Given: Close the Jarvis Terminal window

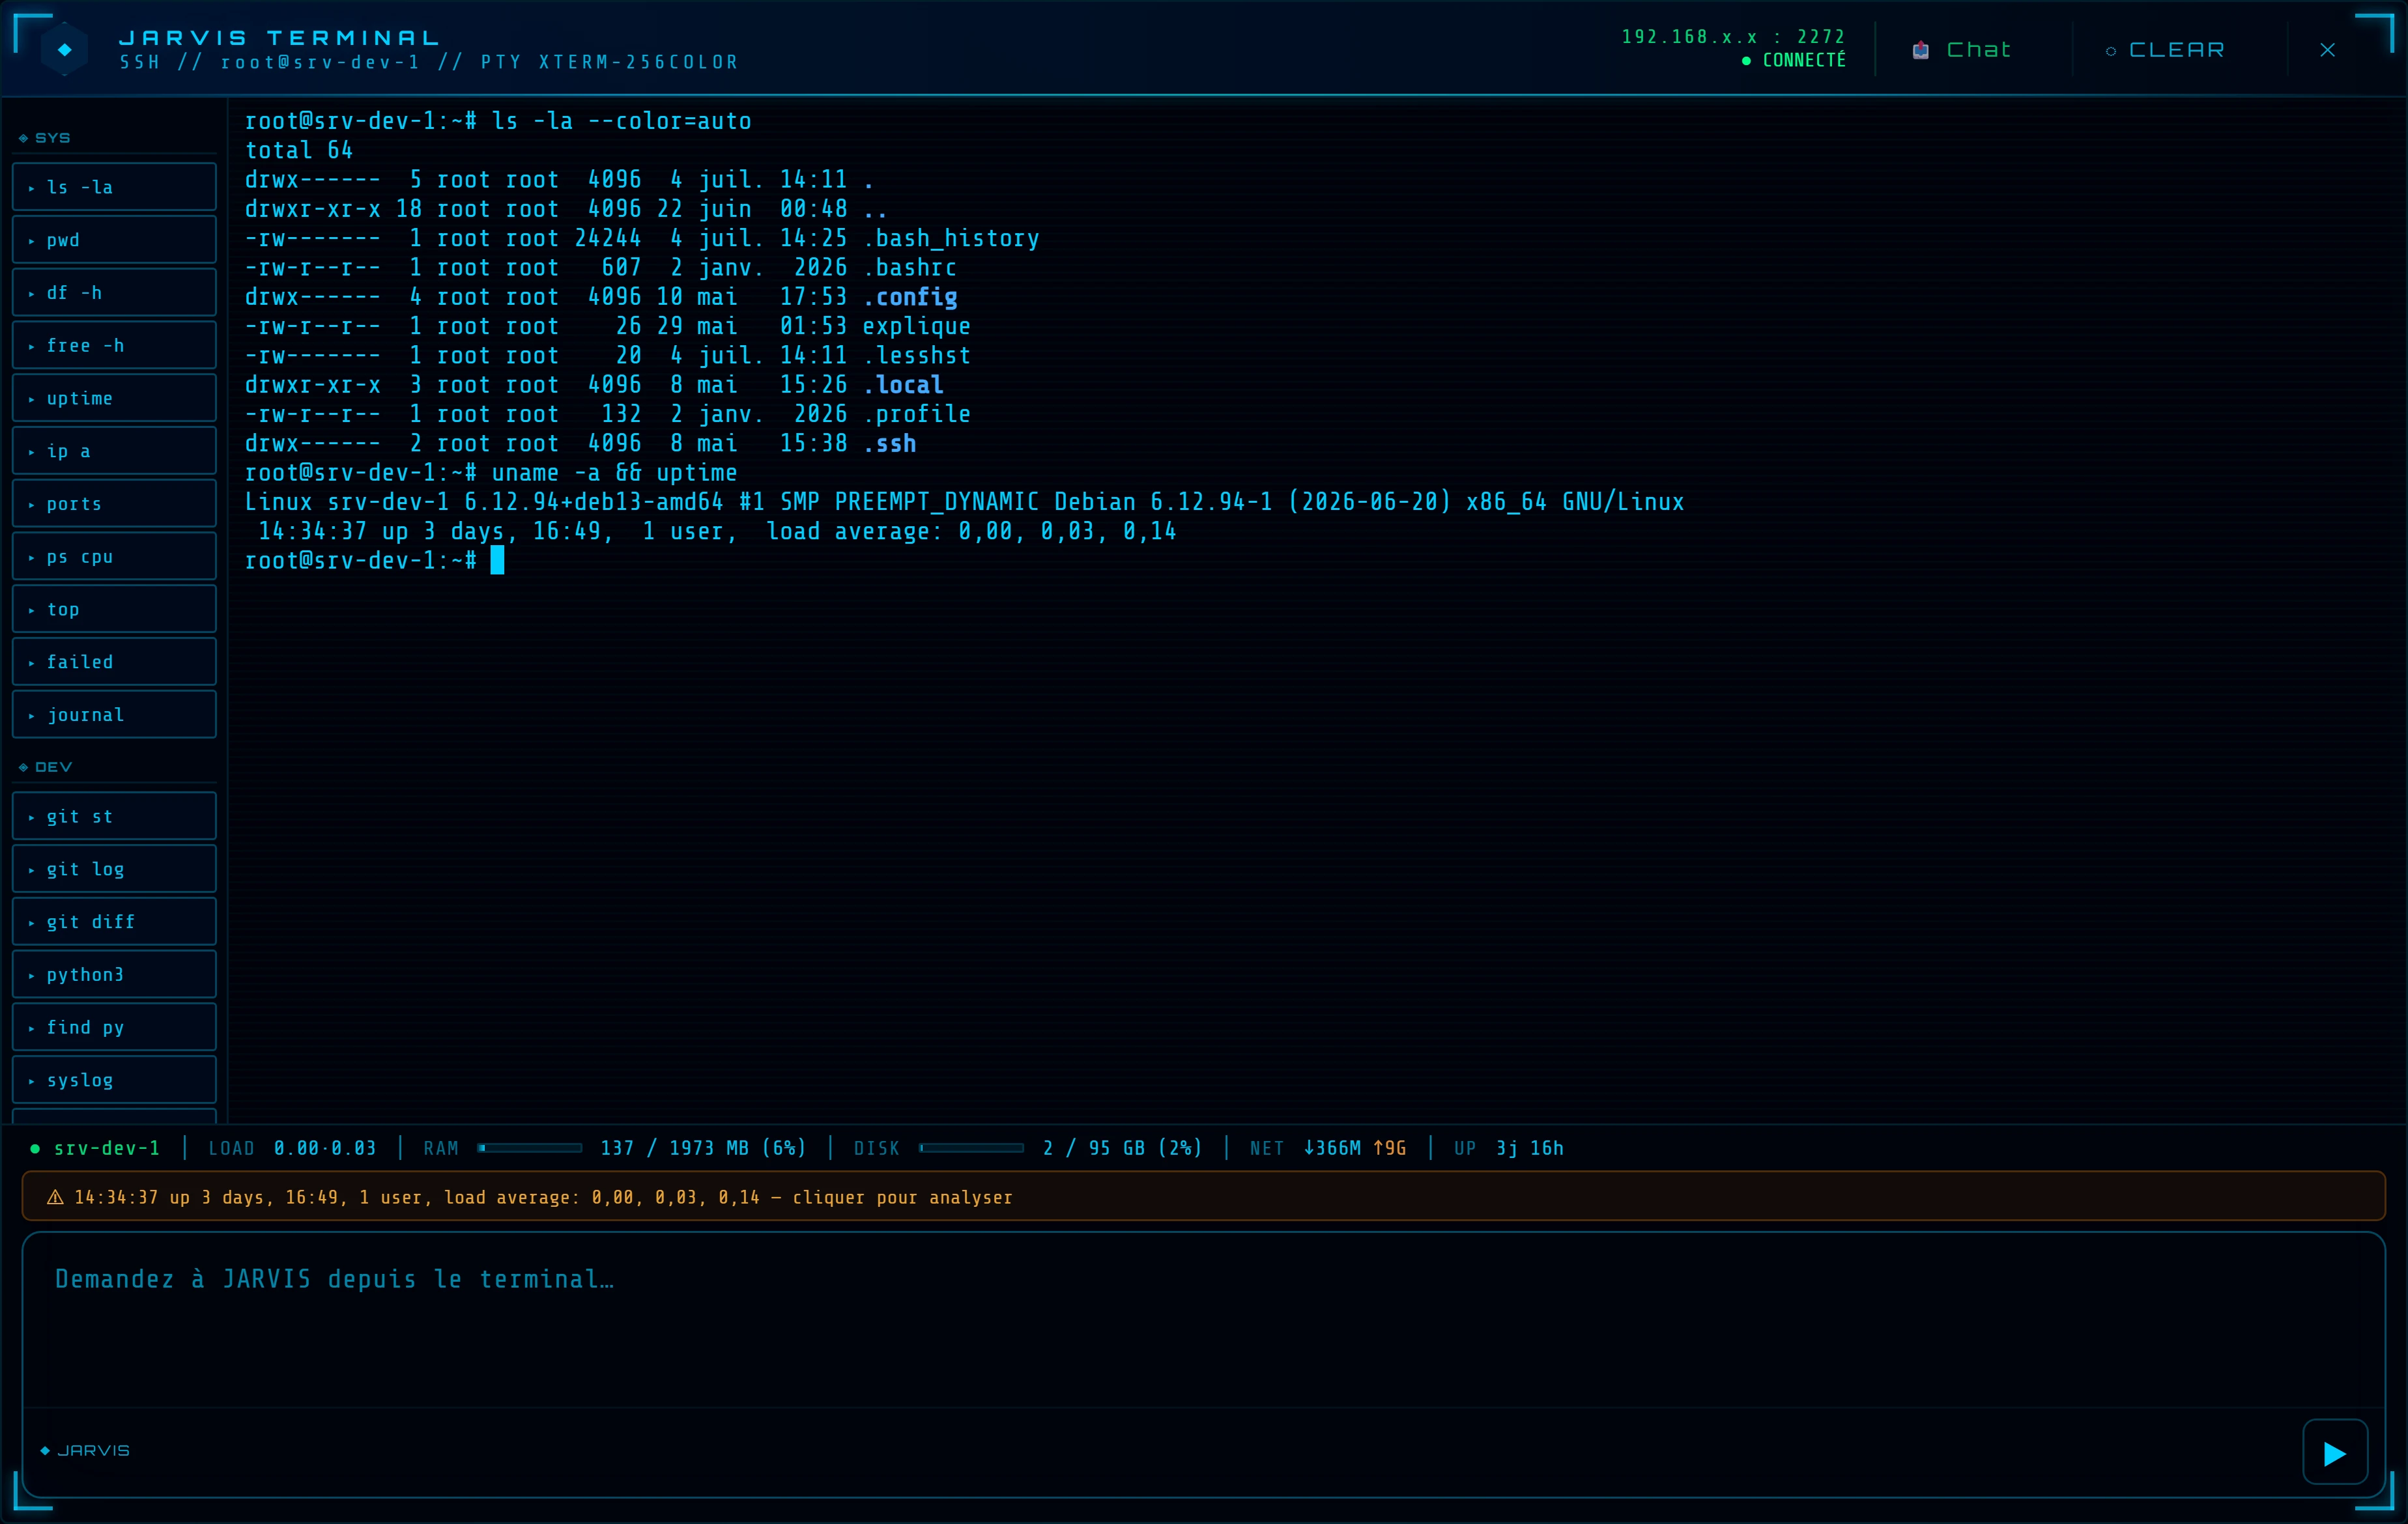Looking at the screenshot, I should [x=2327, y=50].
